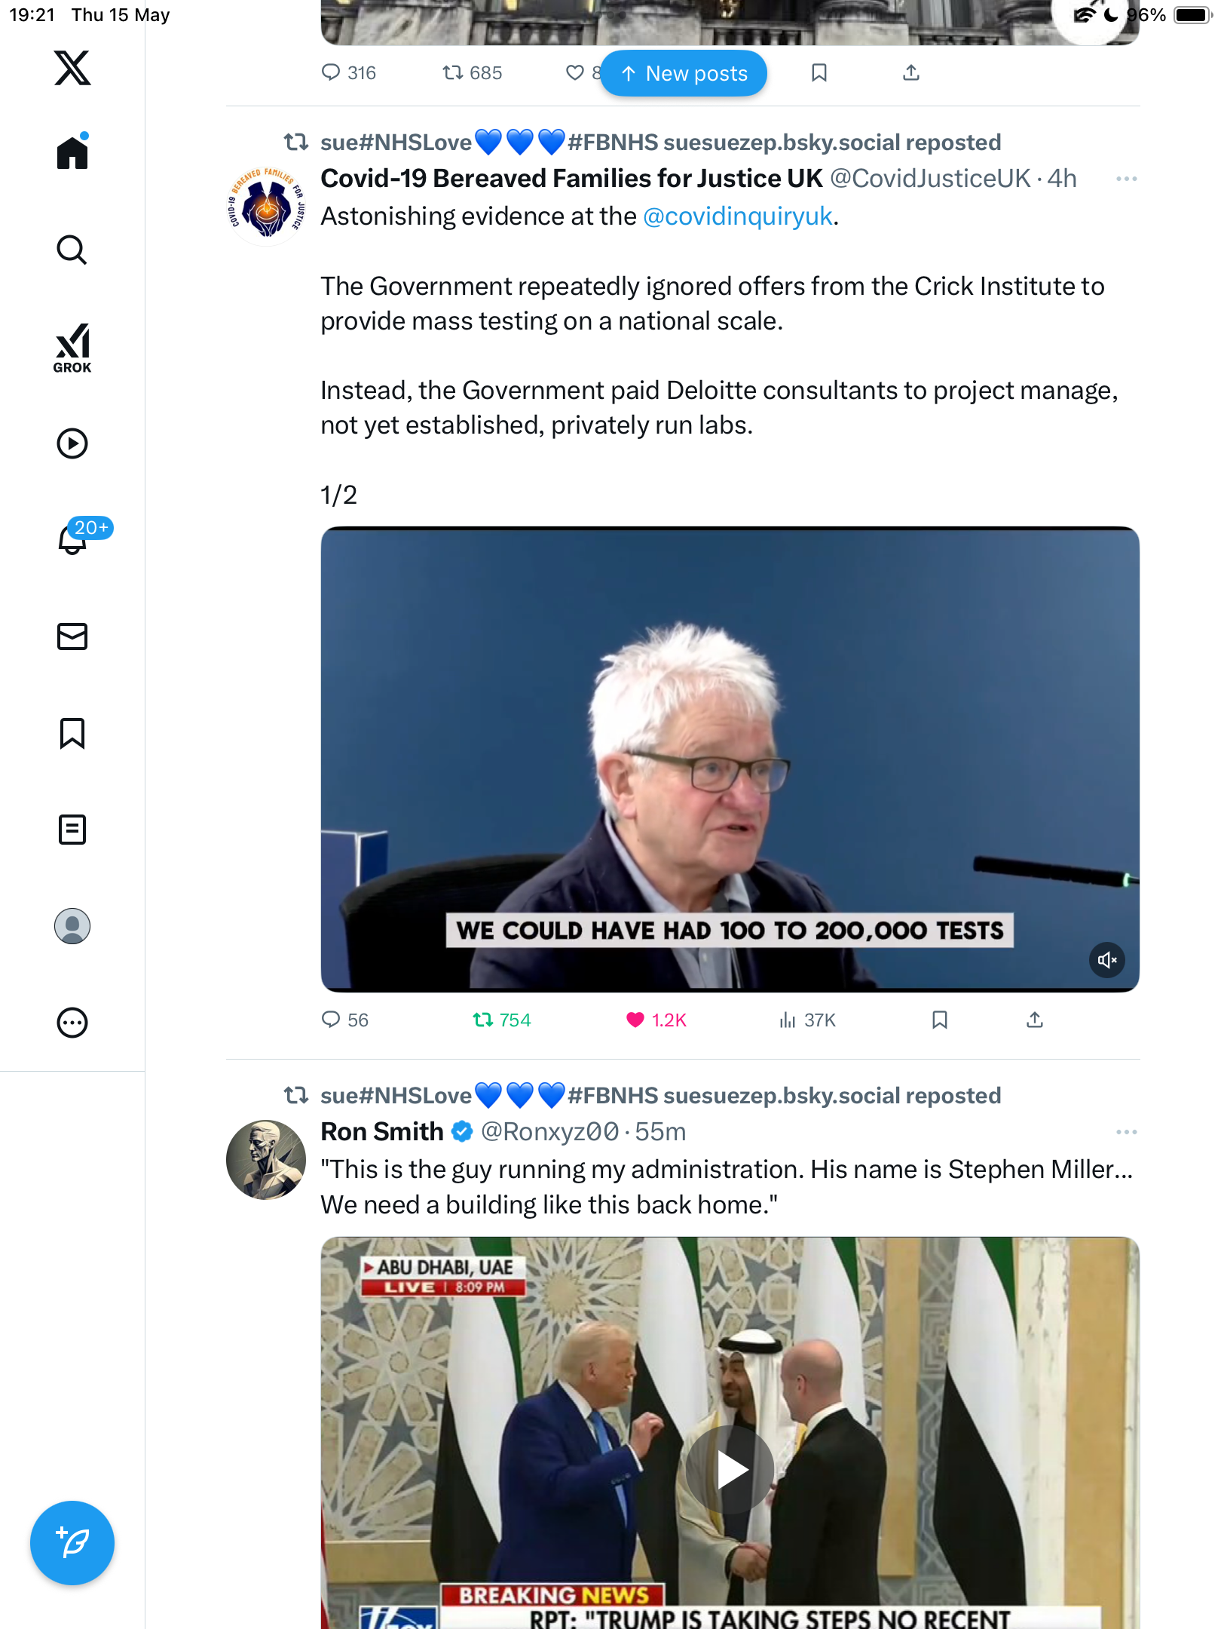Open Messages envelope icon
Image resolution: width=1221 pixels, height=1629 pixels.
72,637
